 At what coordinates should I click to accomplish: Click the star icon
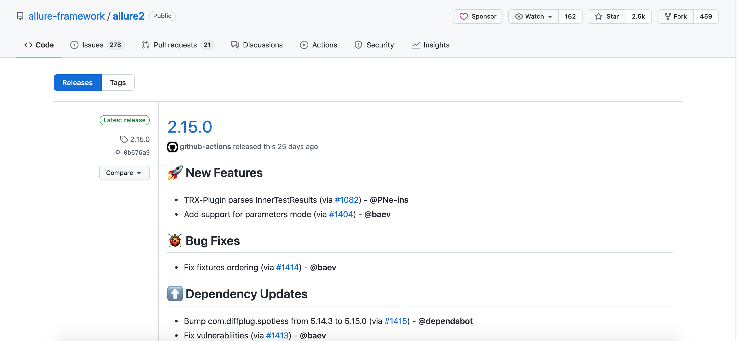[598, 17]
